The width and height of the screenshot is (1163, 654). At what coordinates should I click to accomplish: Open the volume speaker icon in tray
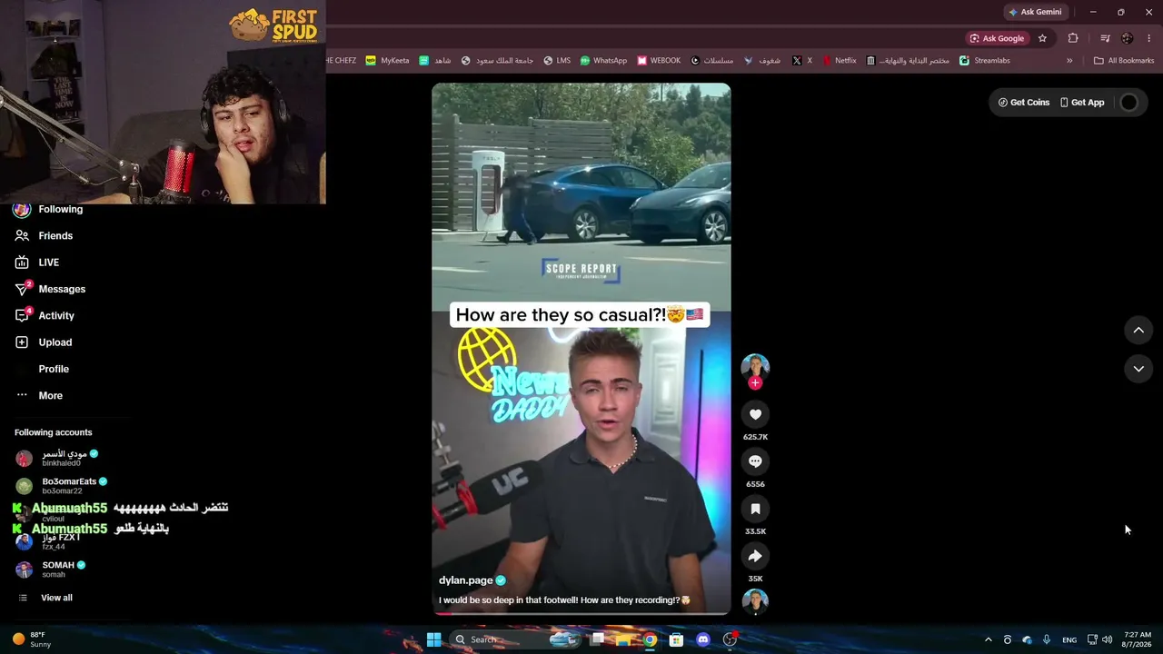1107,639
